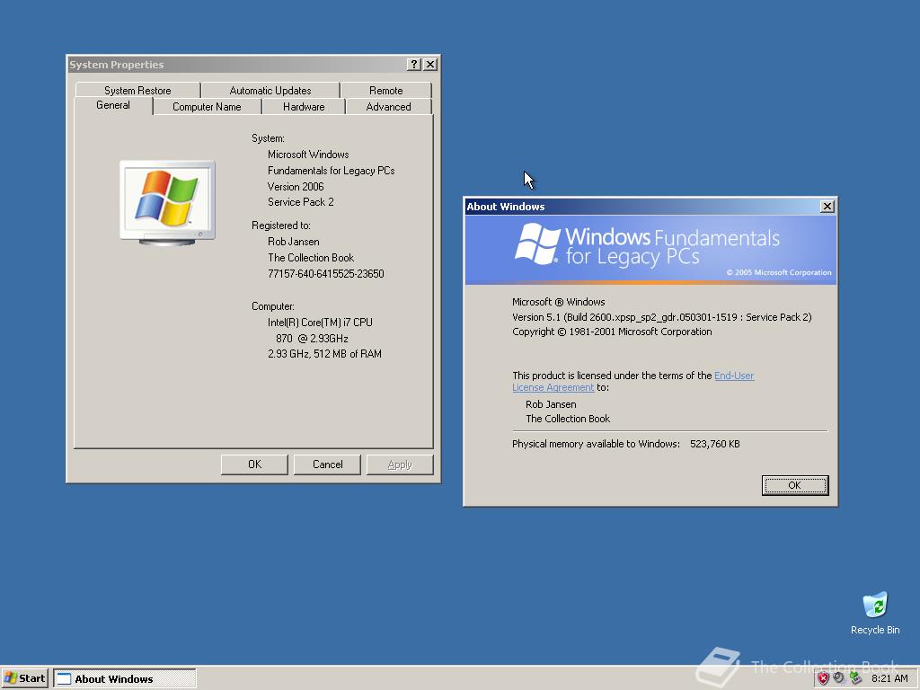Click the Windows flag logo in System Properties

click(x=167, y=202)
